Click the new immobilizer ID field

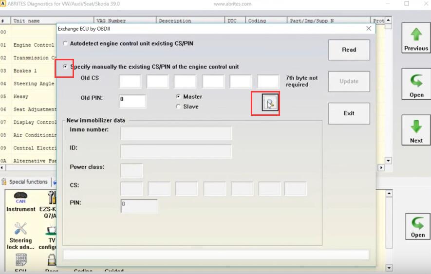pyautogui.click(x=176, y=151)
